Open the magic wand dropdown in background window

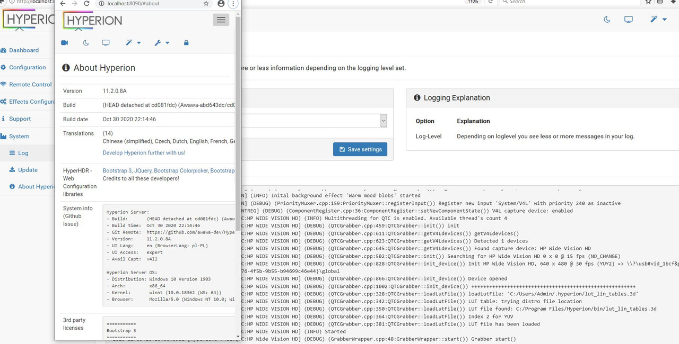point(658,19)
